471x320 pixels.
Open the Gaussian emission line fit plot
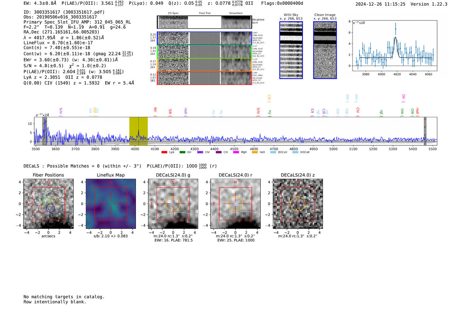(395, 46)
